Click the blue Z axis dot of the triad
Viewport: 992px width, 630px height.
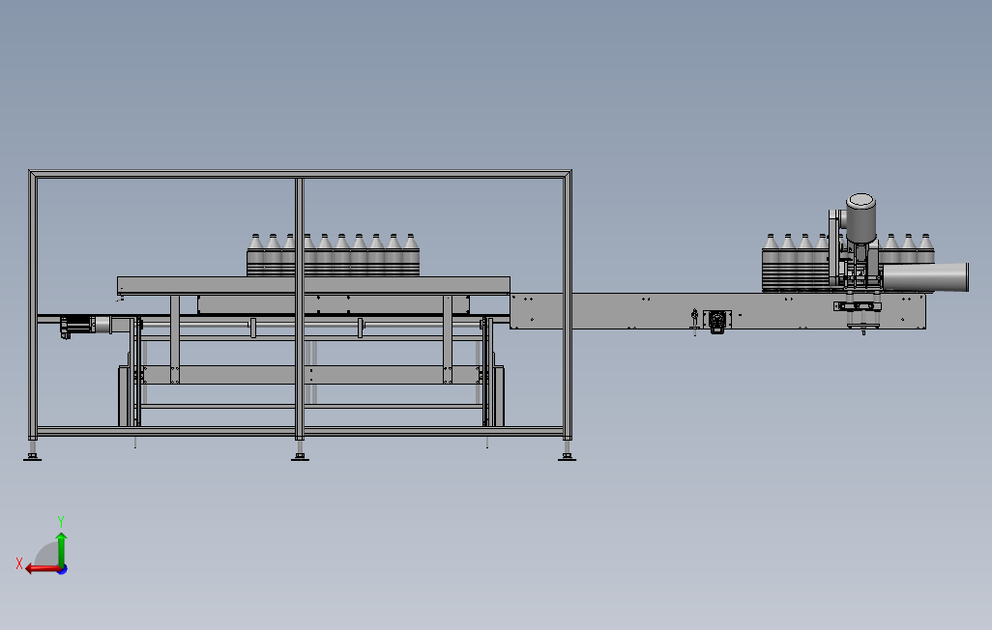click(63, 570)
